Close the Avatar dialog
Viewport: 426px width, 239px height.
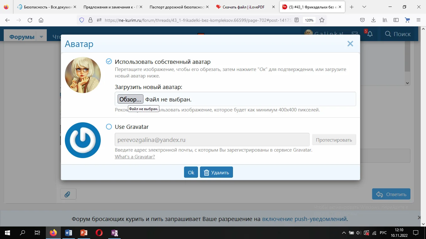click(350, 44)
